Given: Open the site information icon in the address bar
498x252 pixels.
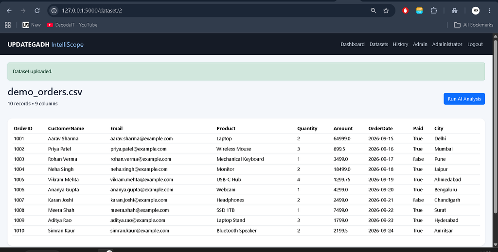Looking at the screenshot, I should point(54,11).
